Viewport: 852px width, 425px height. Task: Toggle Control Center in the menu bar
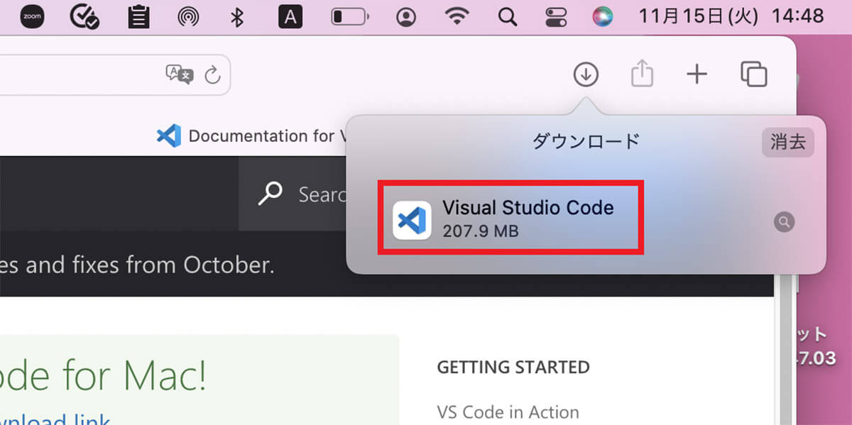(556, 16)
